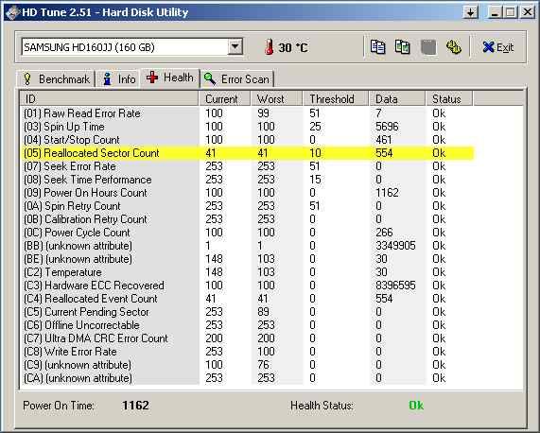Click the green Health Status Ok text
Image resolution: width=540 pixels, height=433 pixels.
(x=416, y=406)
